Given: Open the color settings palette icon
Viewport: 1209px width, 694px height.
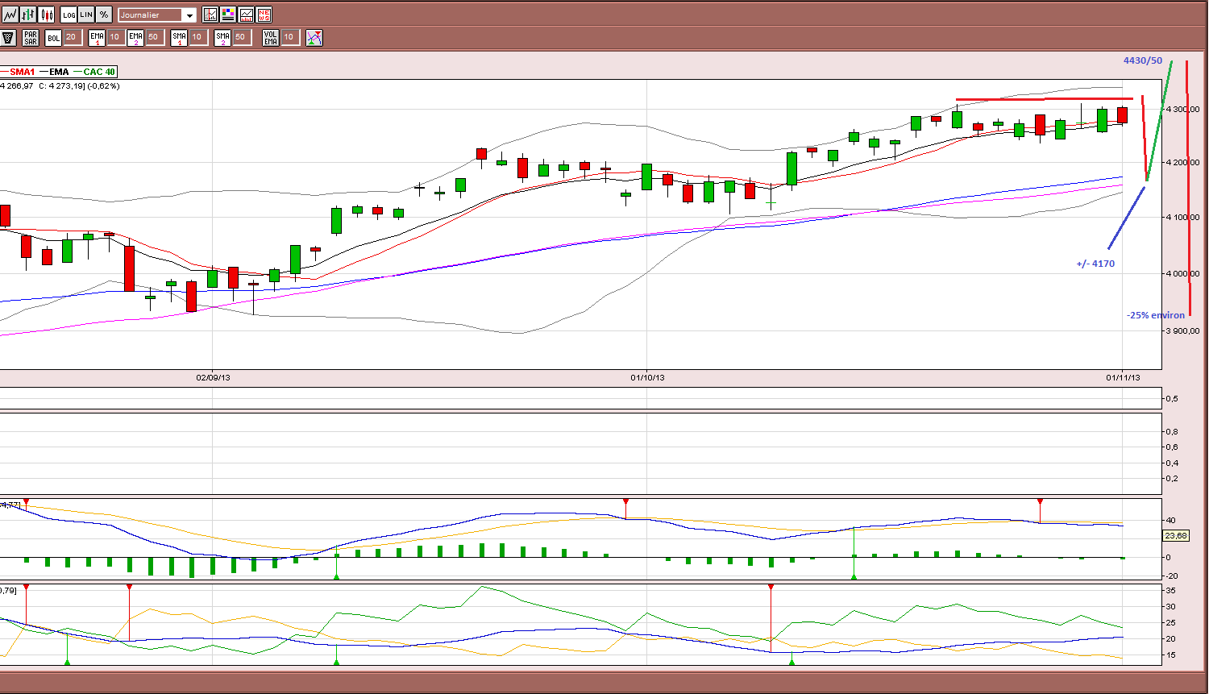Looking at the screenshot, I should 228,15.
